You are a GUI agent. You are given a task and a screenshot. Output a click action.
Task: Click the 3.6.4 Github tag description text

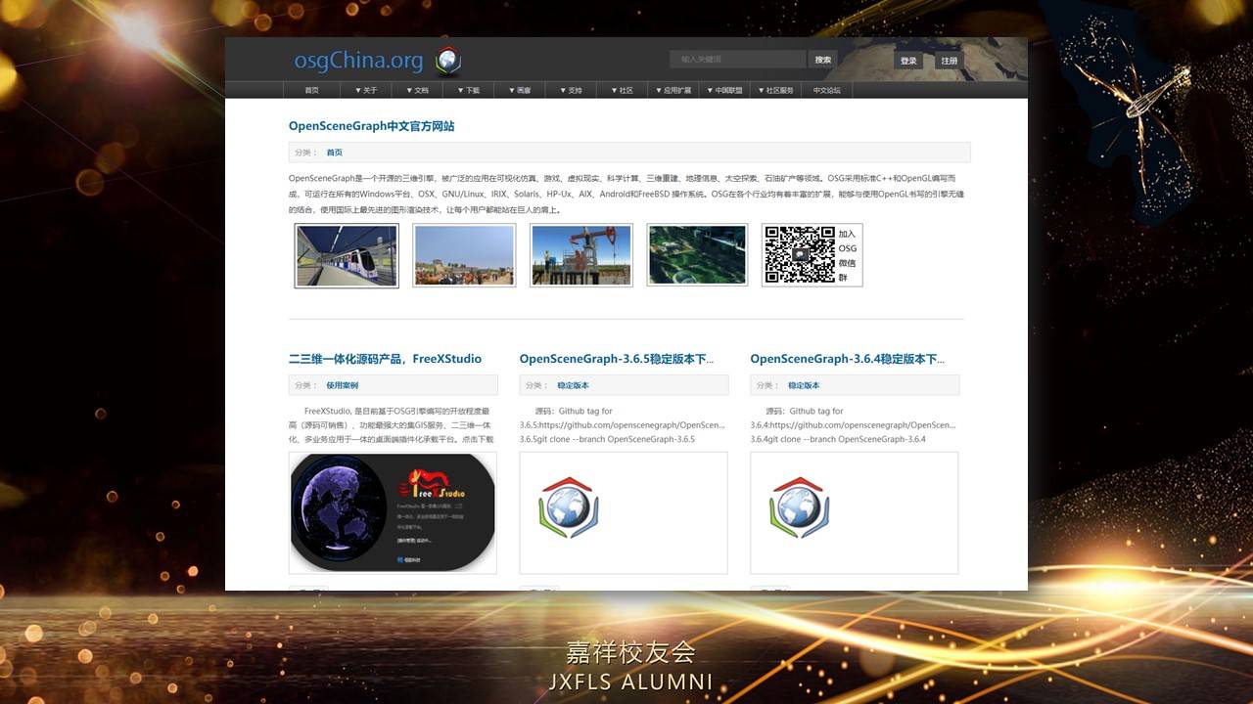coord(854,425)
